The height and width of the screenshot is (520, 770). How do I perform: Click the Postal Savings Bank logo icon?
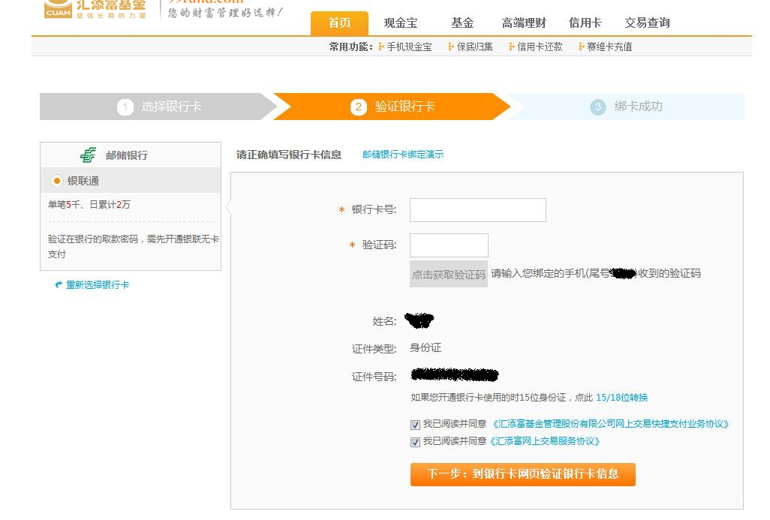89,155
